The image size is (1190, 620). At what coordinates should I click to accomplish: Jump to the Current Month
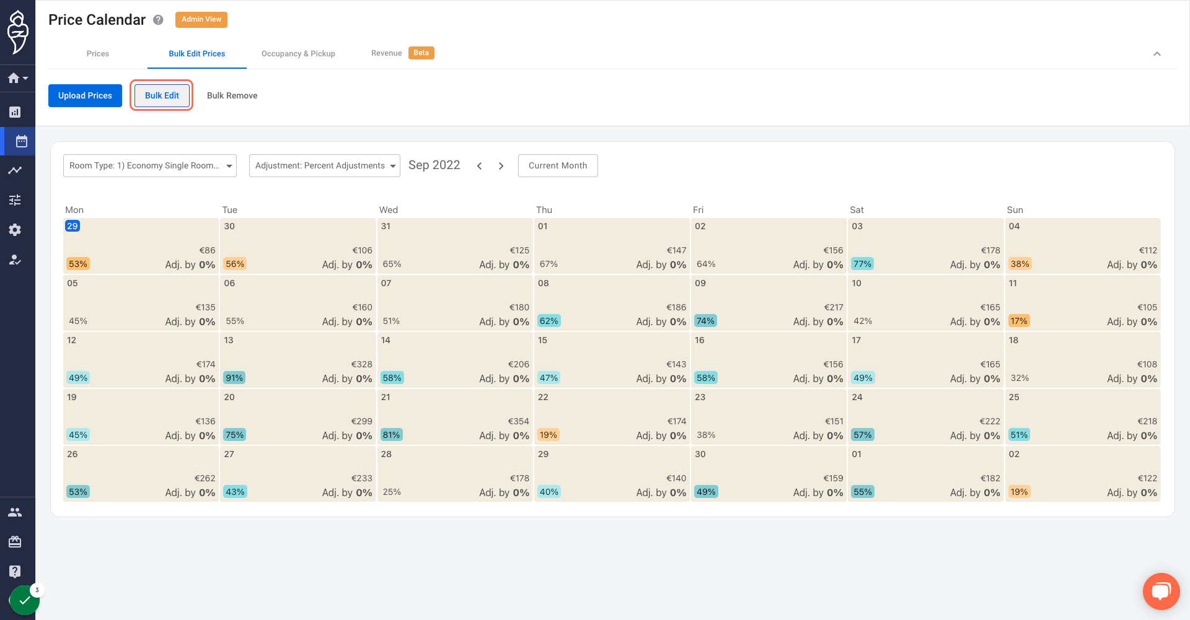(x=558, y=165)
